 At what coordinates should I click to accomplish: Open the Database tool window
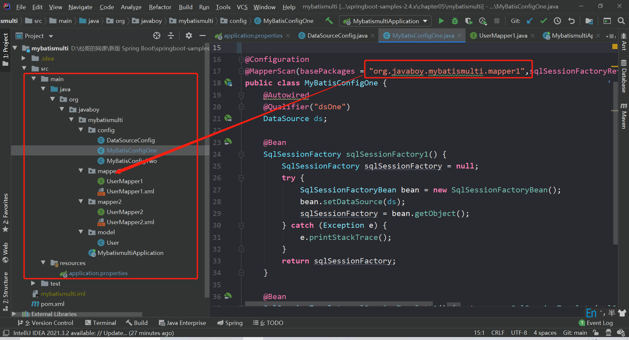pyautogui.click(x=624, y=76)
